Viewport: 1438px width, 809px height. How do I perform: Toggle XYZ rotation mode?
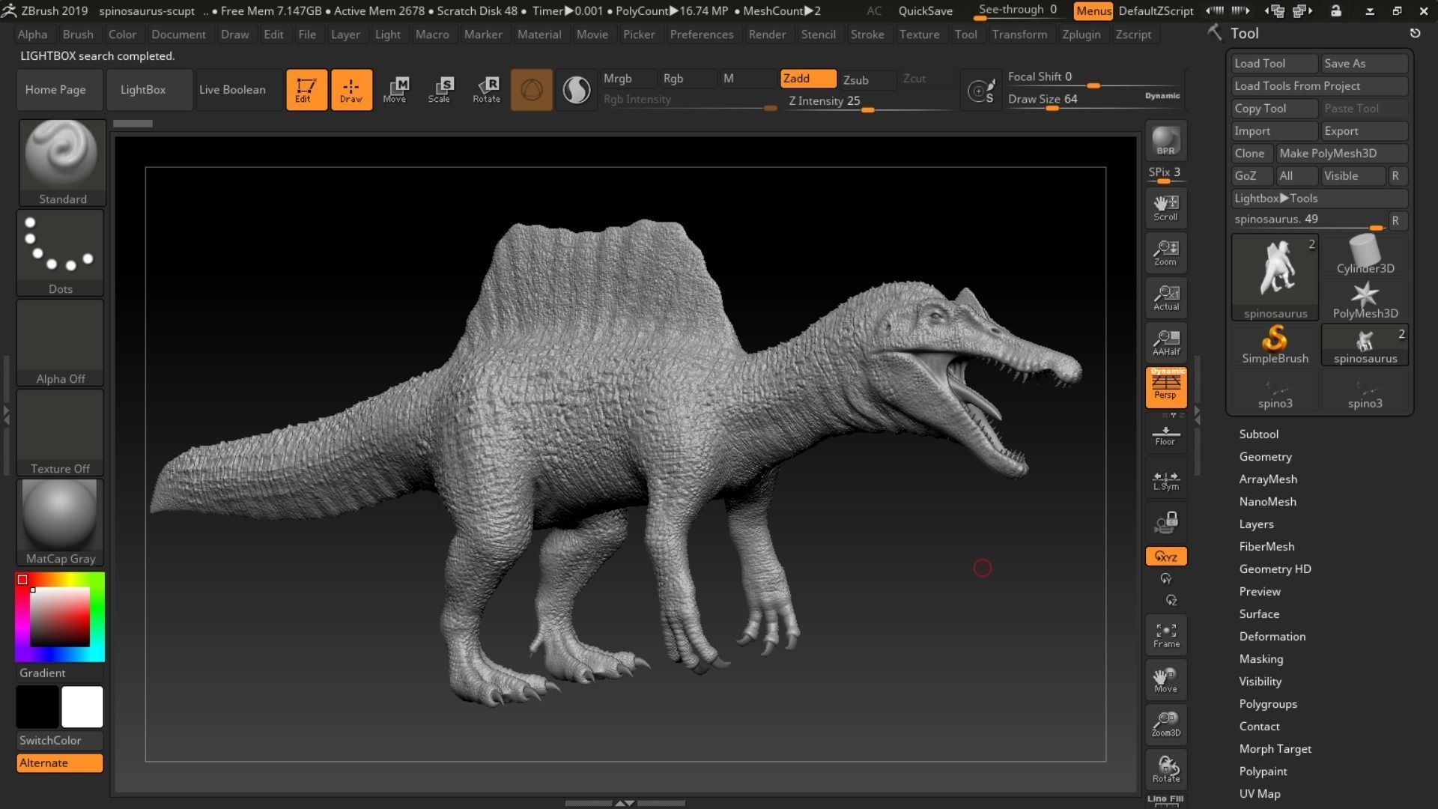pyautogui.click(x=1166, y=557)
